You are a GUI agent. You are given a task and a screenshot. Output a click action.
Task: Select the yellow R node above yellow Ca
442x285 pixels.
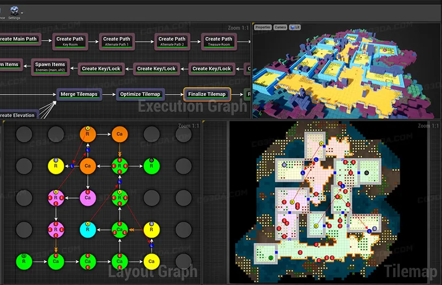point(151,229)
